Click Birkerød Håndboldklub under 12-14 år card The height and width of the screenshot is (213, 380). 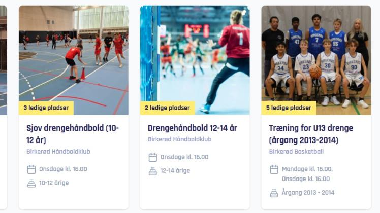coord(179,139)
